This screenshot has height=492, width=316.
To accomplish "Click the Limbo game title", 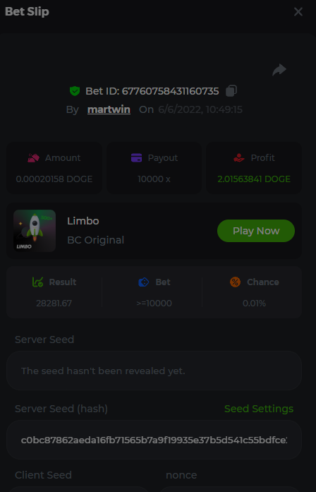I will pos(83,221).
